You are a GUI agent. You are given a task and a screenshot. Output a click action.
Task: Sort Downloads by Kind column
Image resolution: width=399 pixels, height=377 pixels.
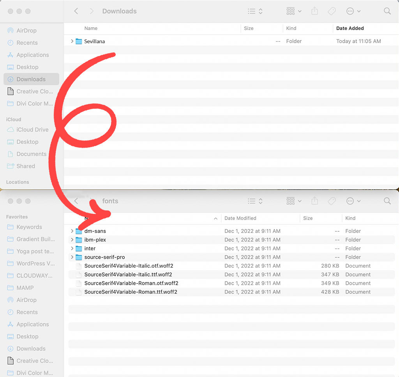click(x=291, y=28)
